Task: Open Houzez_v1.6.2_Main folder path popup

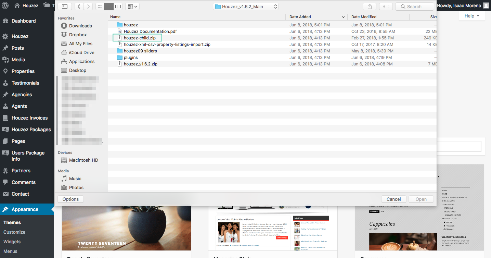Action: click(x=245, y=7)
